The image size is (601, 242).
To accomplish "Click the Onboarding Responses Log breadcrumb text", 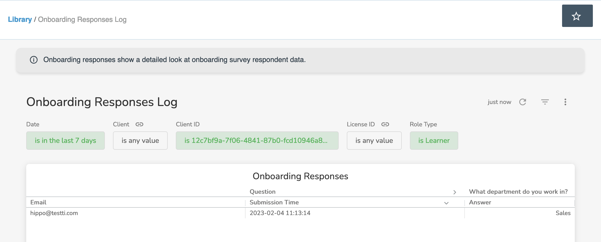I will pos(82,19).
